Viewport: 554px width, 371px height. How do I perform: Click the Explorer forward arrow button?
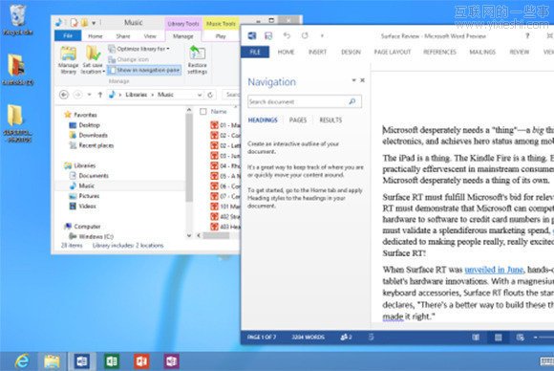click(x=77, y=95)
